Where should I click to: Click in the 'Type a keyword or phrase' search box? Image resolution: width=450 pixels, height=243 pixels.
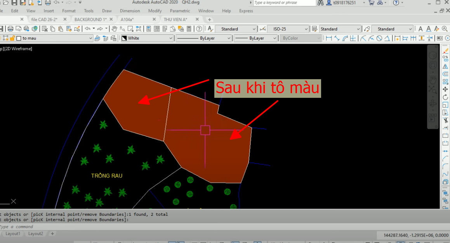(x=284, y=3)
